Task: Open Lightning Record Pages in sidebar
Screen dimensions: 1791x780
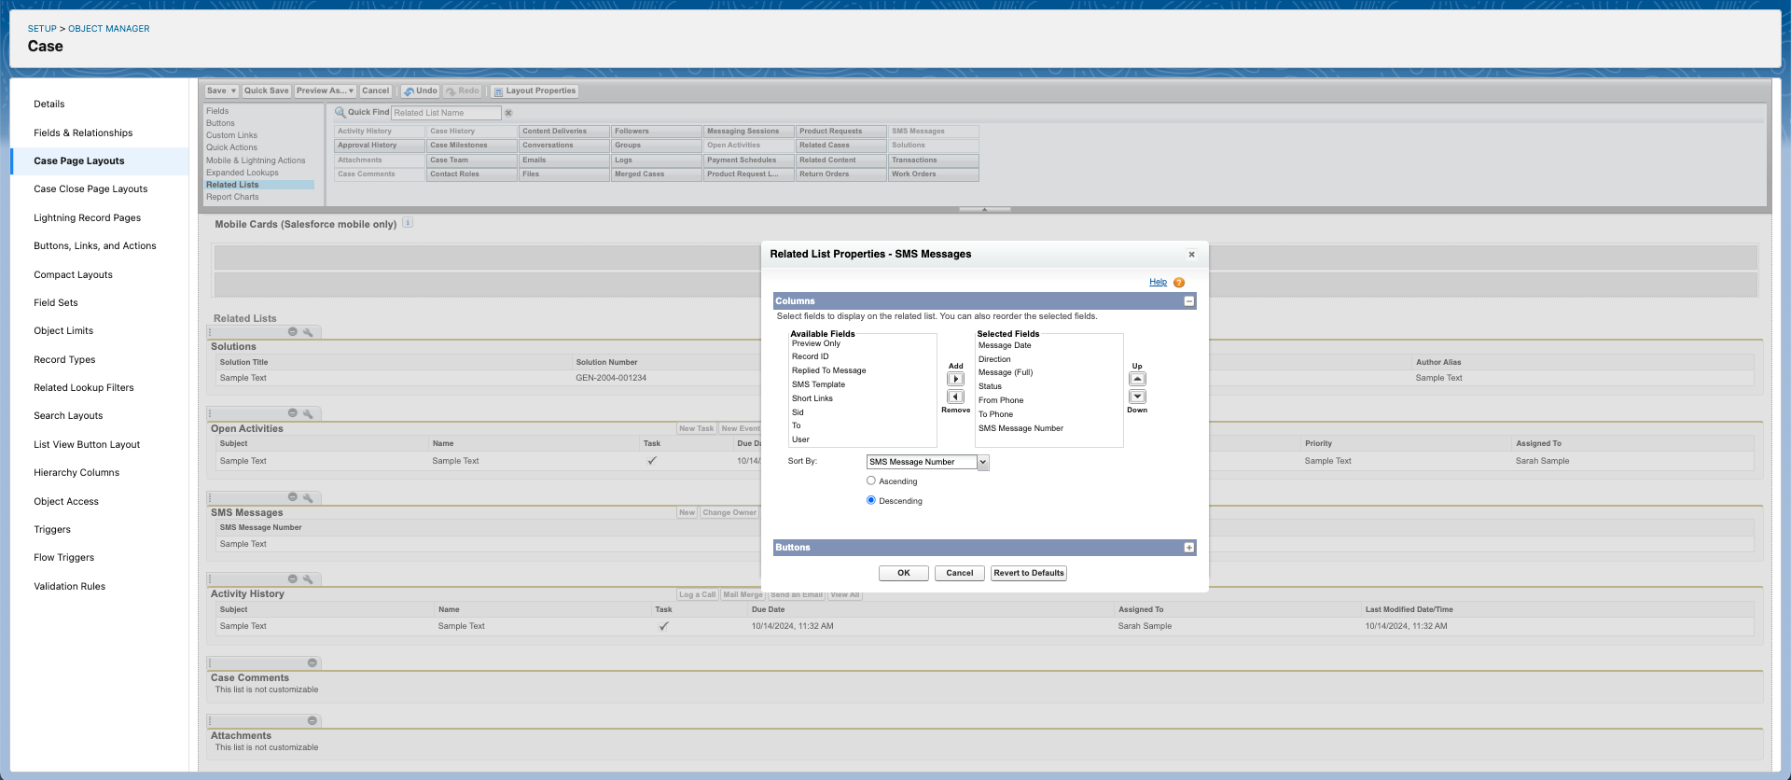Action: point(88,217)
